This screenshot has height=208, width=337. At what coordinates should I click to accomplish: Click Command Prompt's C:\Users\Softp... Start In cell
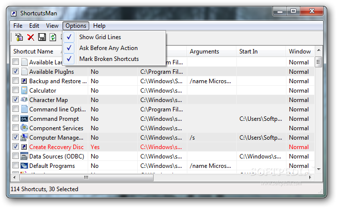[261, 119]
